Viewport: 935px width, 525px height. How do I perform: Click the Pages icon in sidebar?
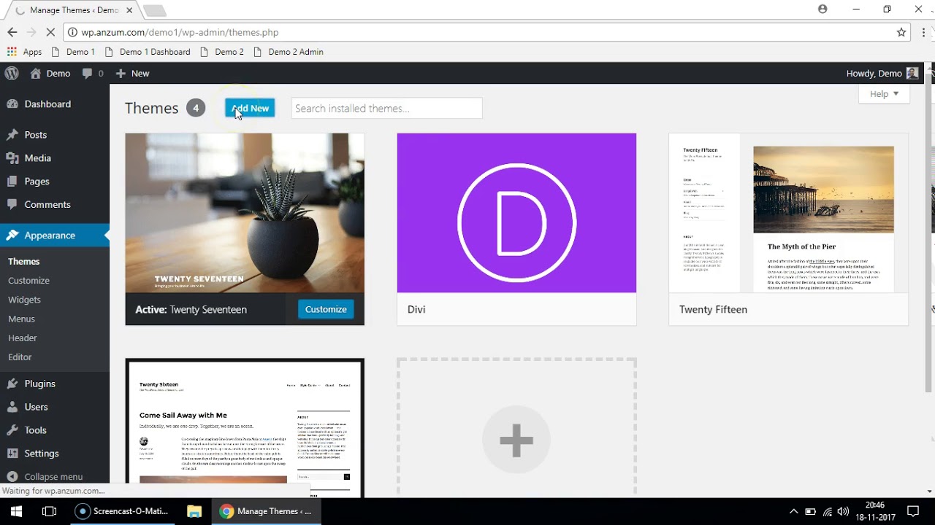point(12,182)
